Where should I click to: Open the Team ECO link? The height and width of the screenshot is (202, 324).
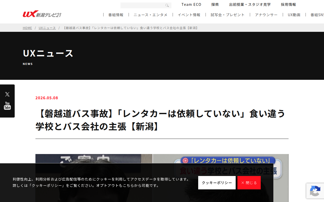tap(191, 5)
